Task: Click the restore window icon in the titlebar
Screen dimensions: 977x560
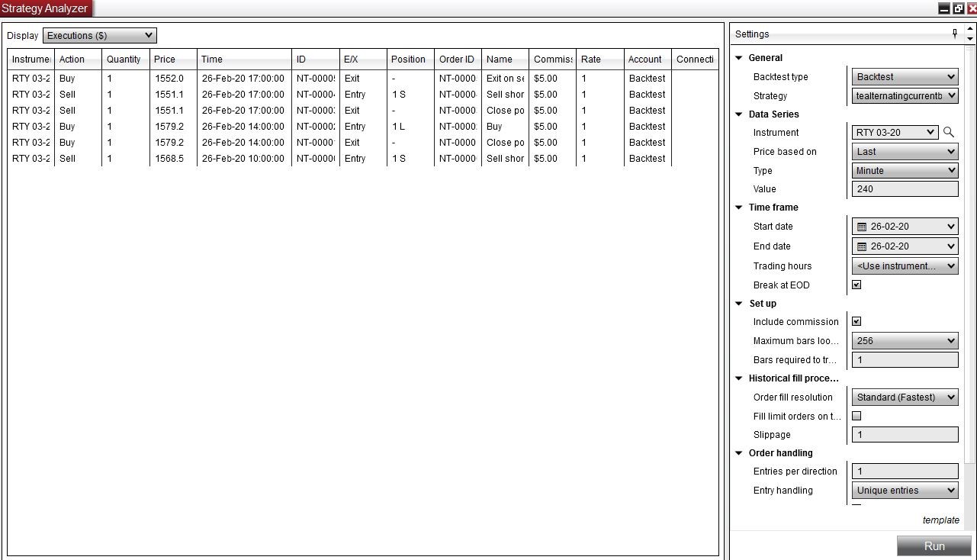Action: coord(958,8)
